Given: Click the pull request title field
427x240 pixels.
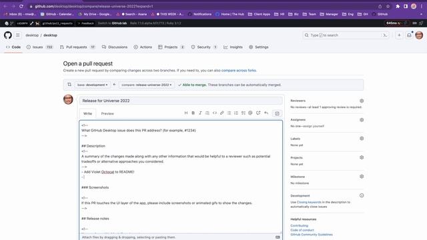Looking at the screenshot, I should (181, 101).
